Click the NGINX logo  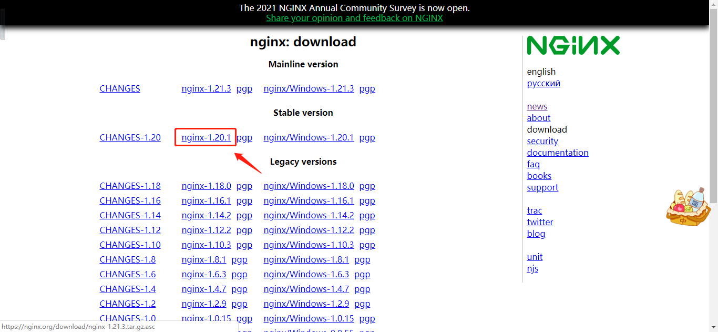[573, 45]
